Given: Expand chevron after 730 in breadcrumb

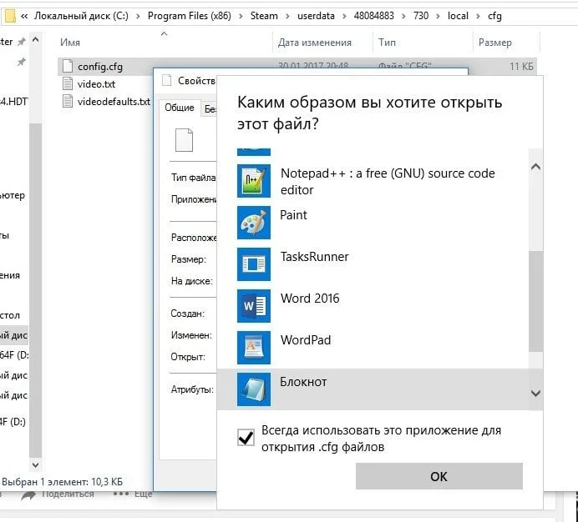Looking at the screenshot, I should [438, 16].
